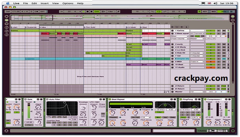240x137 pixels.
Task: Open the 1 Bar quantization menu
Action: pyautogui.click(x=111, y=12)
